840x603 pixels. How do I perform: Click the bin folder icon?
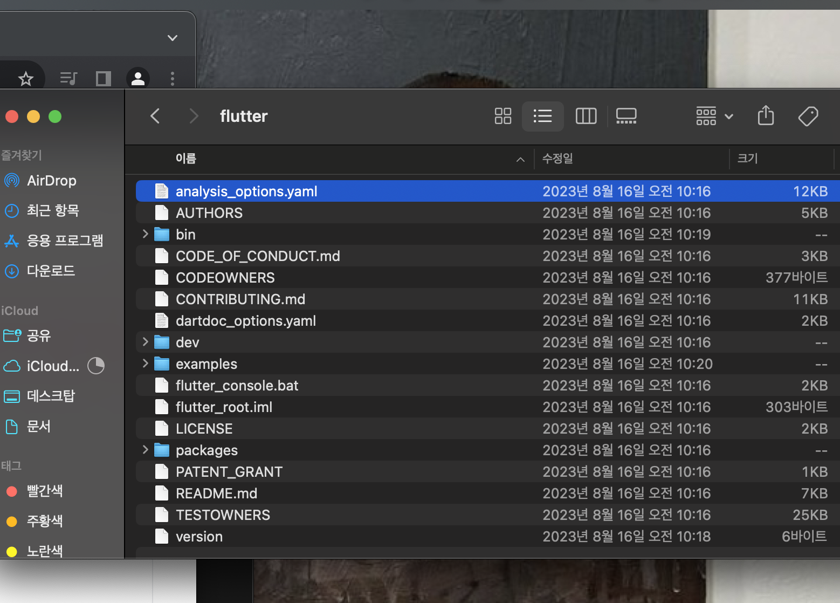(x=162, y=234)
